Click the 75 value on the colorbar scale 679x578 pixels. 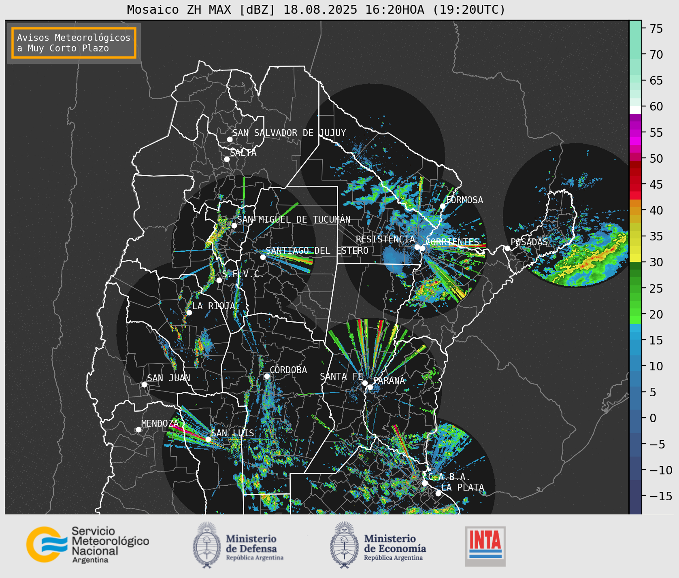coord(656,28)
